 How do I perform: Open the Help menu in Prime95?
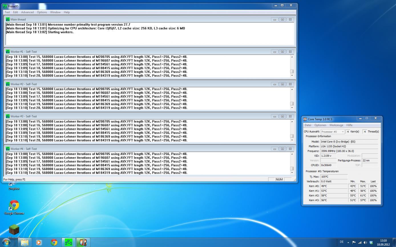pos(67,12)
